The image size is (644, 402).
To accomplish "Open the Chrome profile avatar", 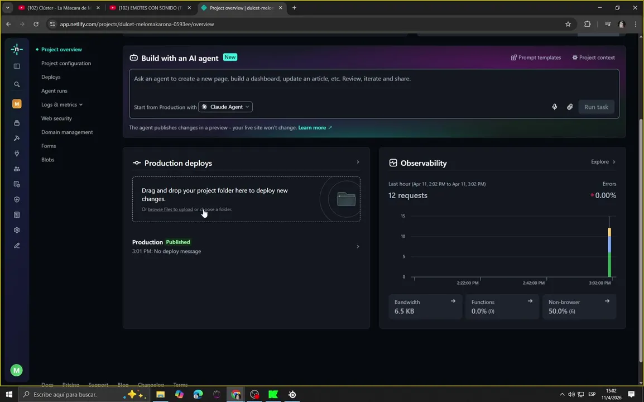I will [622, 24].
